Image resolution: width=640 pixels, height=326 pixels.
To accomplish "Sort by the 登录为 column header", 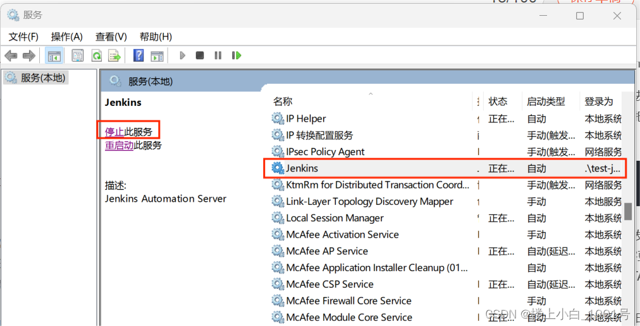I will [x=599, y=102].
